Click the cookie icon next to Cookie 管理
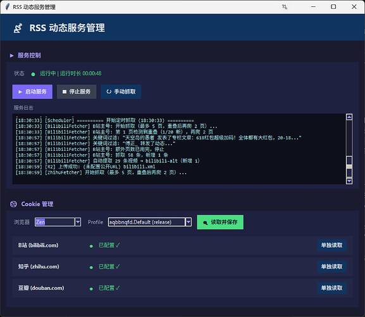The width and height of the screenshot is (365, 317). pos(13,204)
